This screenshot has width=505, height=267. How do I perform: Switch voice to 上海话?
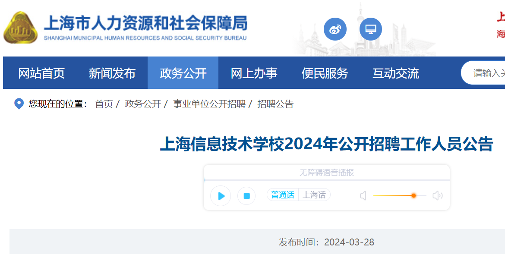coord(314,195)
